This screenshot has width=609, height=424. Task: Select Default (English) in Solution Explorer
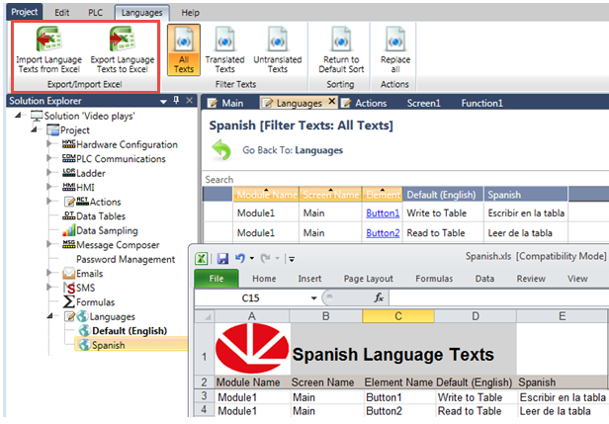pyautogui.click(x=133, y=330)
